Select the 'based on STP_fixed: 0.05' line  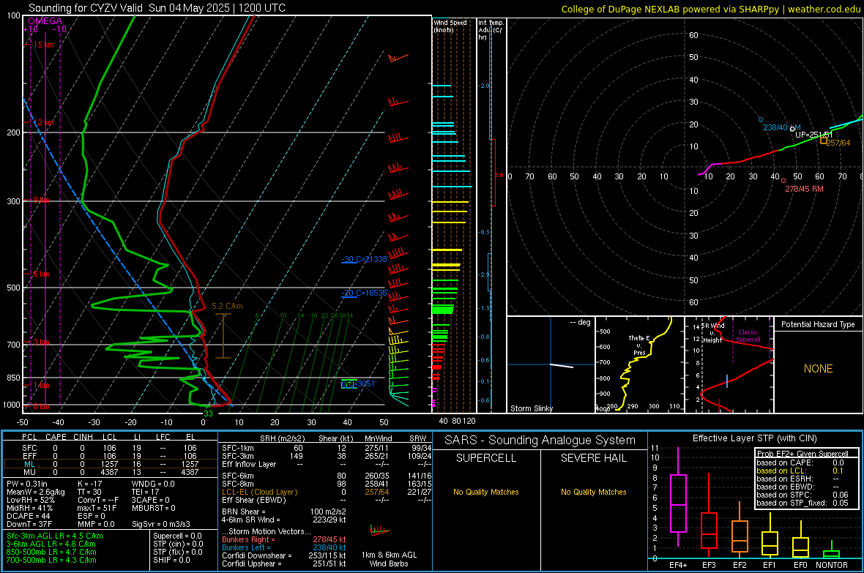point(802,503)
